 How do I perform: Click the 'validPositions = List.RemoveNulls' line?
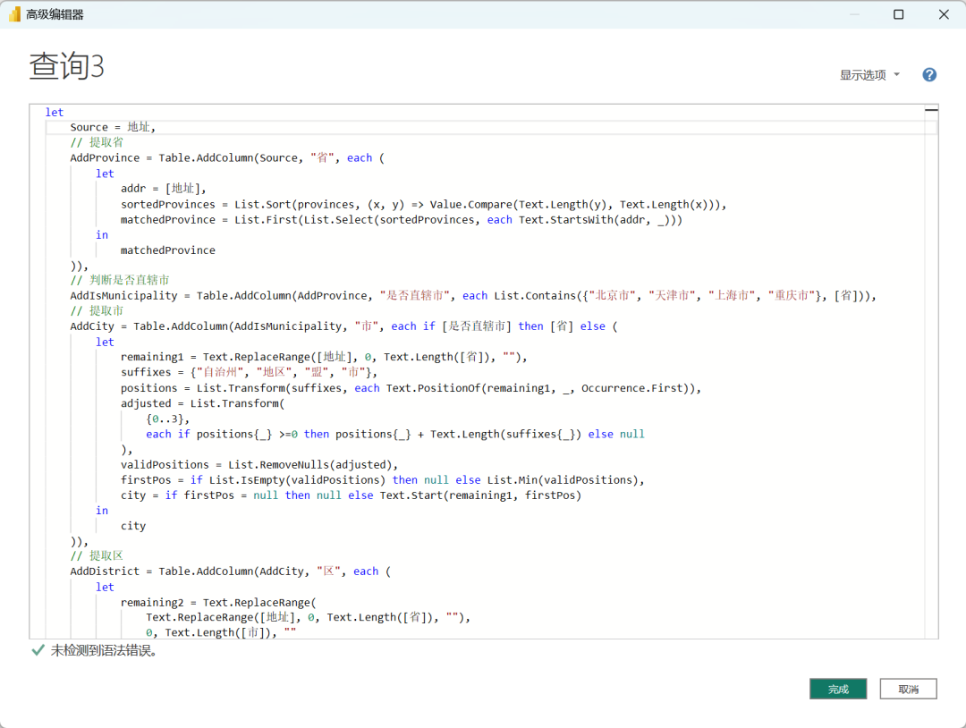[x=258, y=464]
